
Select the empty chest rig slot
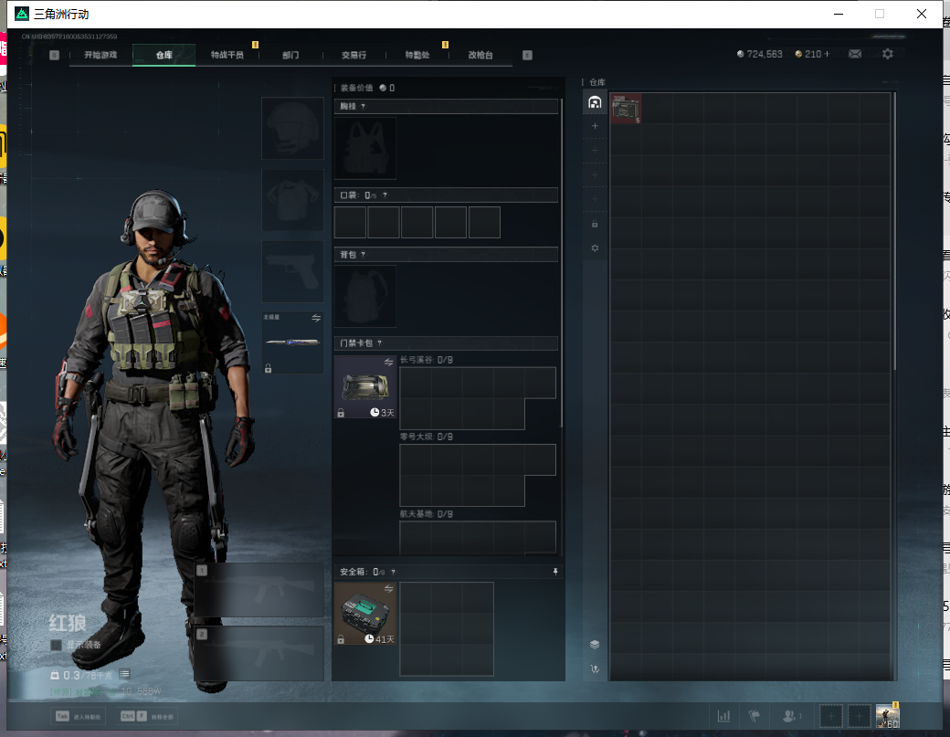(x=365, y=148)
